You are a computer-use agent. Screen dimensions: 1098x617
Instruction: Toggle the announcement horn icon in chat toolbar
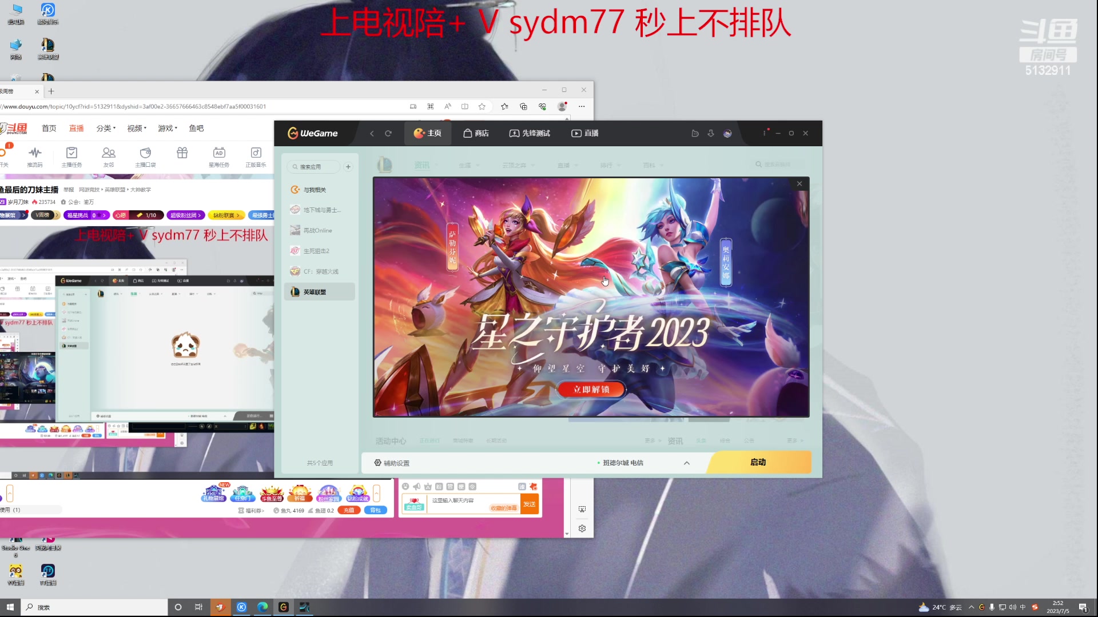pyautogui.click(x=416, y=486)
